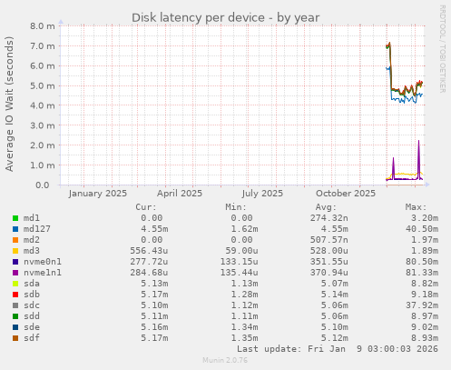Click the md1 green legend swatch

pyautogui.click(x=15, y=218)
